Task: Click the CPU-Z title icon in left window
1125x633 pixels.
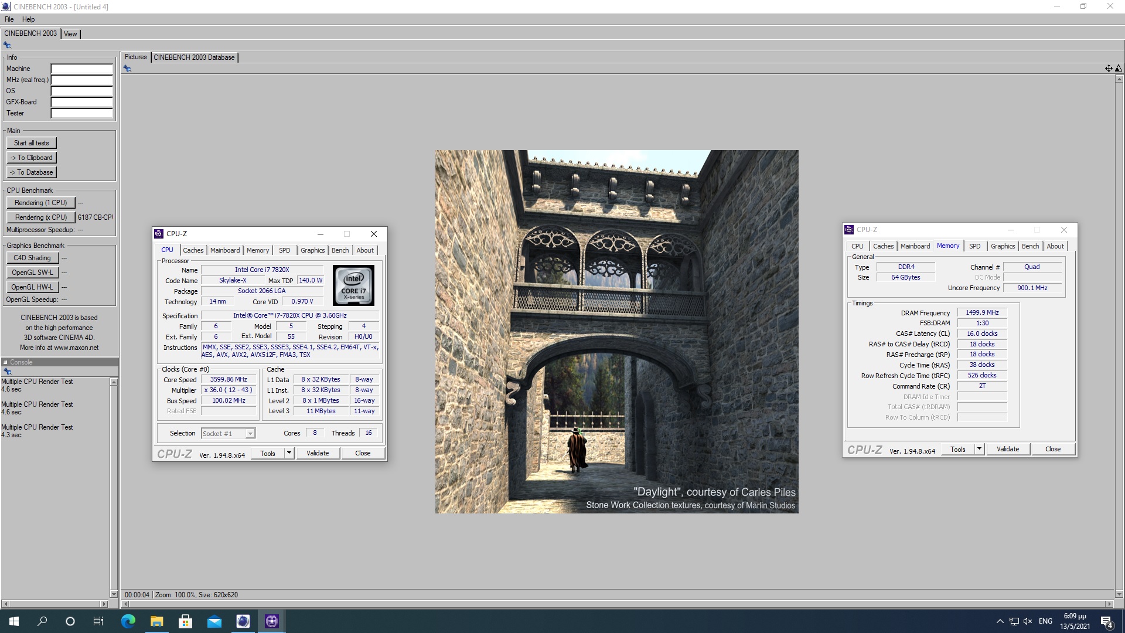Action: (159, 234)
